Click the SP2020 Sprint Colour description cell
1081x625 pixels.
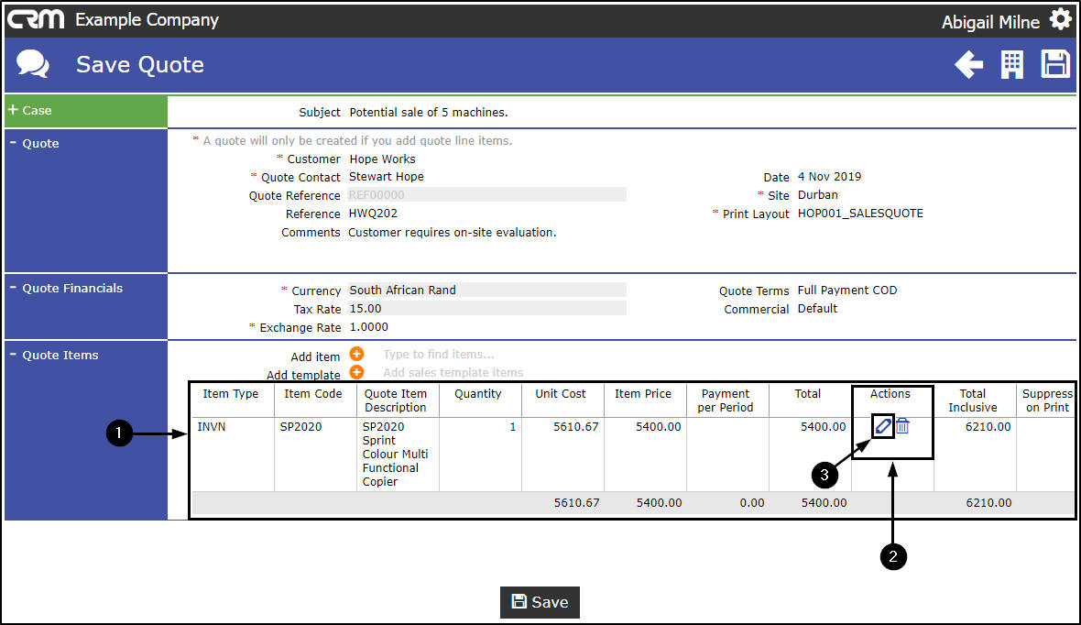coord(396,454)
